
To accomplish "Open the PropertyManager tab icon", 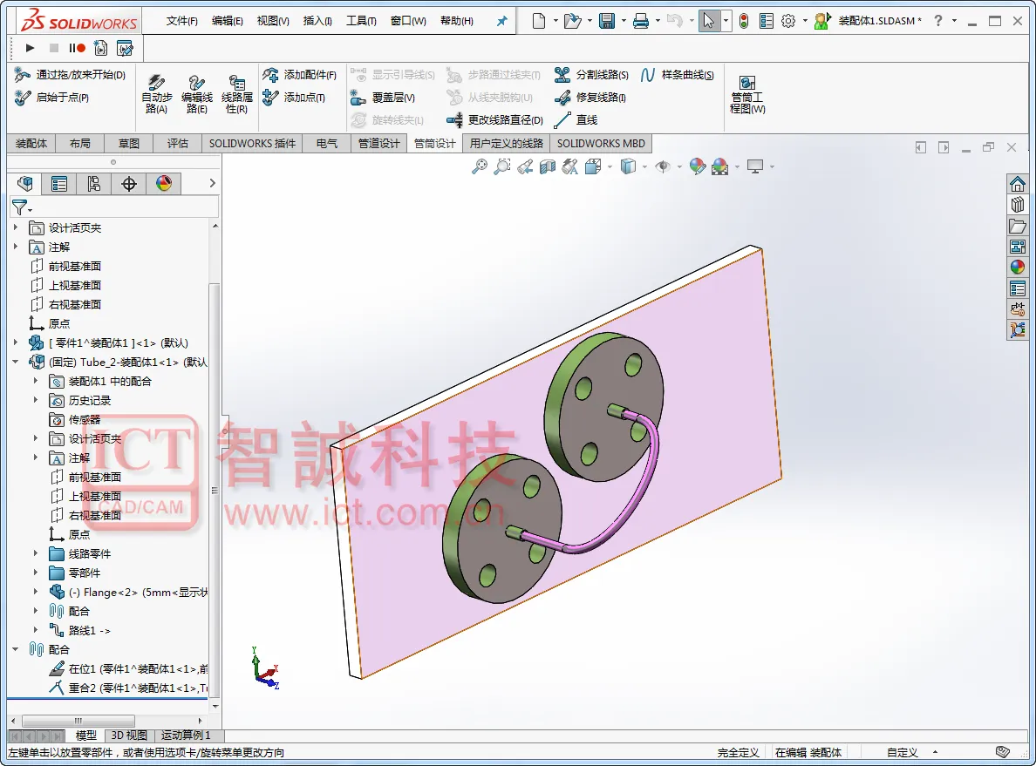I will (58, 184).
